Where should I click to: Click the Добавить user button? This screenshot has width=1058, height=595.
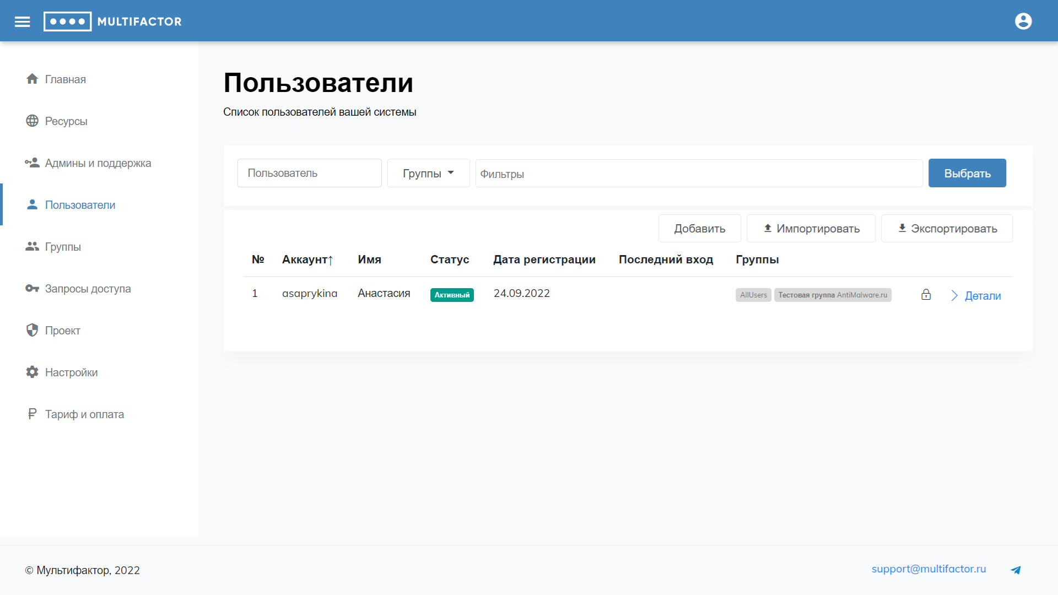[699, 229]
